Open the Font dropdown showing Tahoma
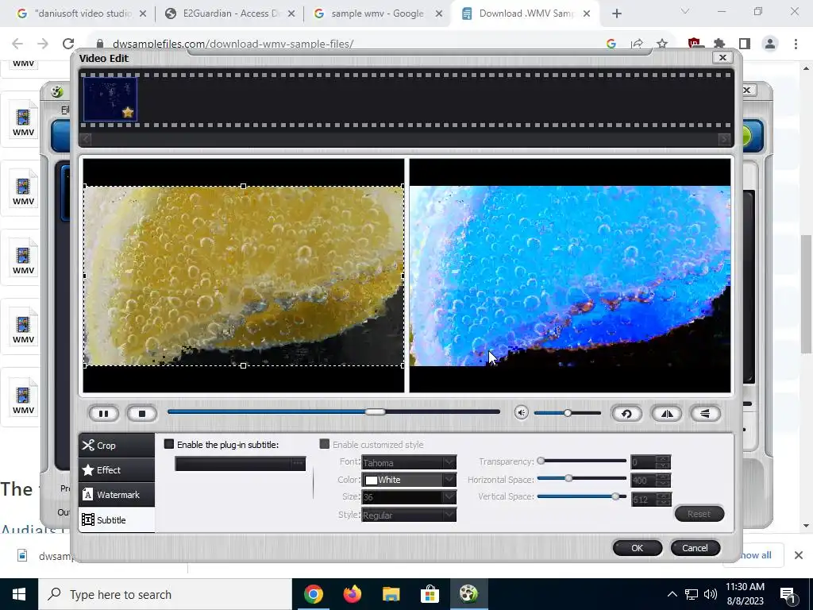The height and width of the screenshot is (610, 813). (x=409, y=462)
